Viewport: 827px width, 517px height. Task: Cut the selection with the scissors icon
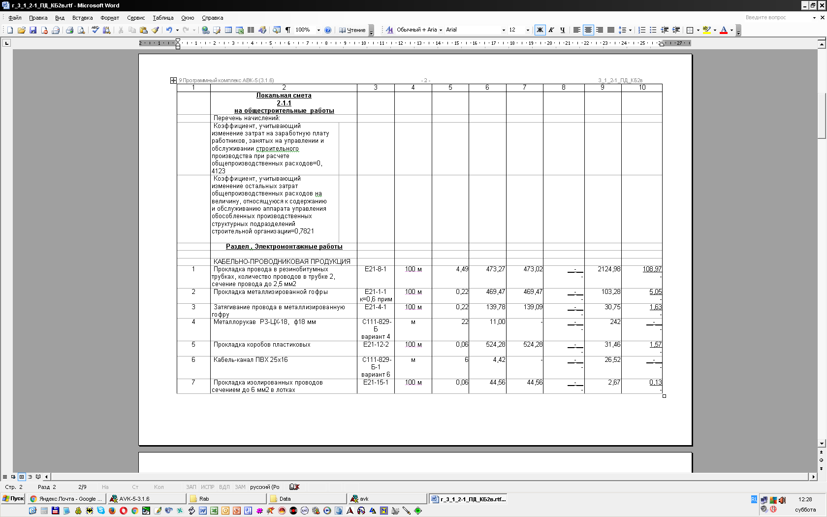point(121,30)
